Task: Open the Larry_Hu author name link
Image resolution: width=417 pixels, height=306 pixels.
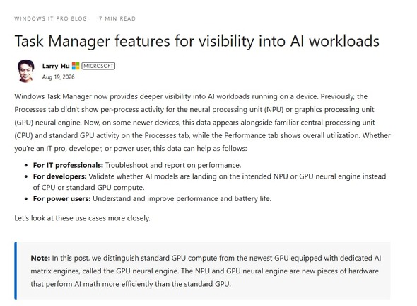Action: click(56, 66)
